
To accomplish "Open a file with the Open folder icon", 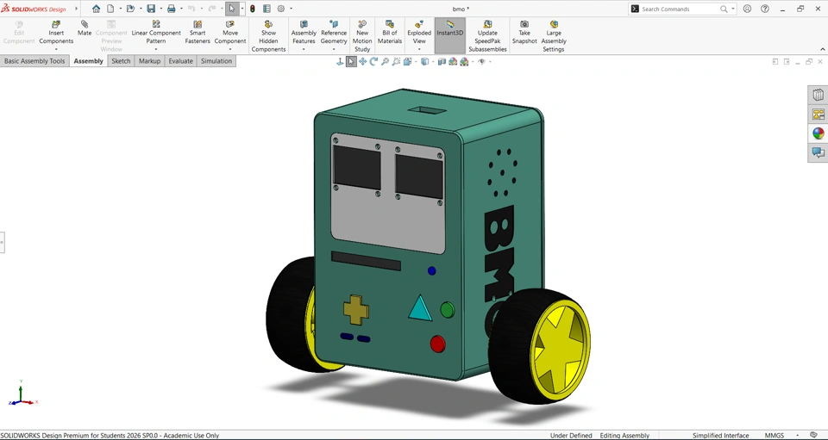I will (x=130, y=9).
